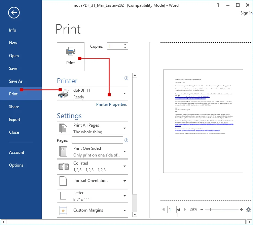The image size is (253, 225).
Task: Click the Print One Sided page icon
Action: (x=63, y=151)
